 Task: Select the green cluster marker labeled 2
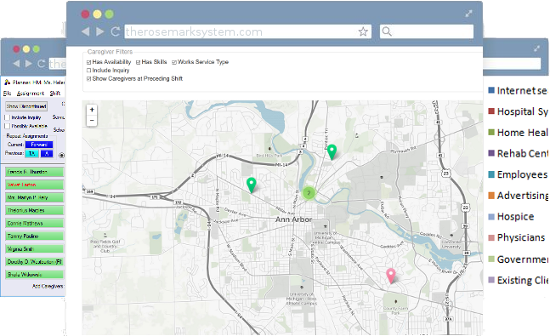(x=309, y=193)
